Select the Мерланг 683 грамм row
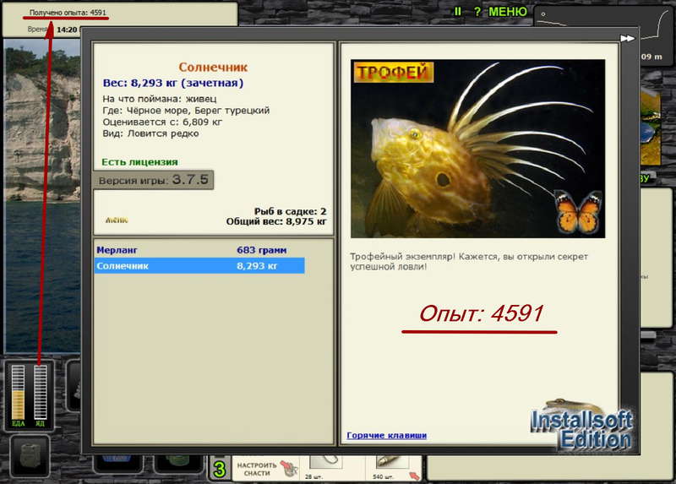 click(x=199, y=250)
